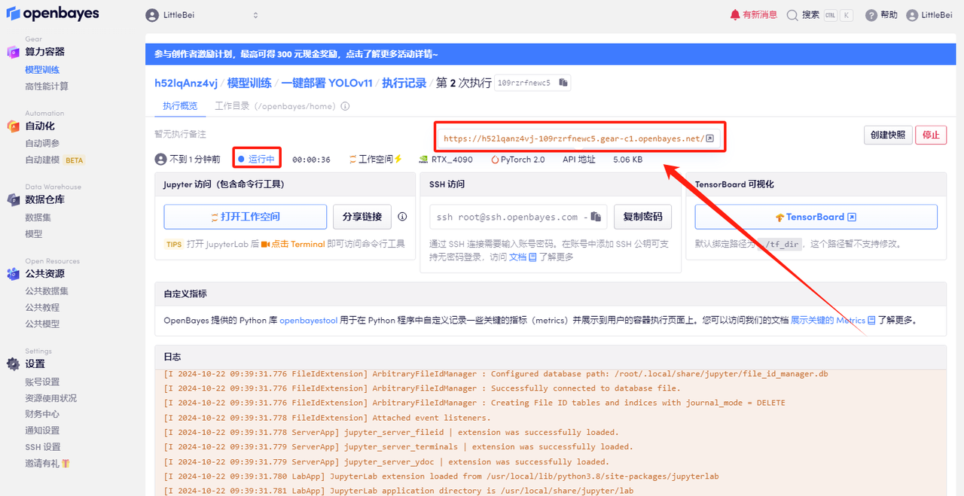Click the 数据仓库 warehouse icon in the sidebar

(12, 199)
